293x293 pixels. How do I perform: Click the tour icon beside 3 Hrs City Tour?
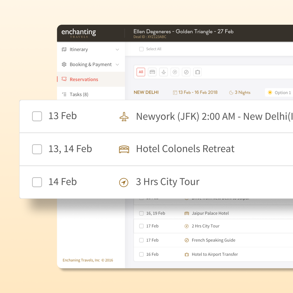[x=124, y=182]
